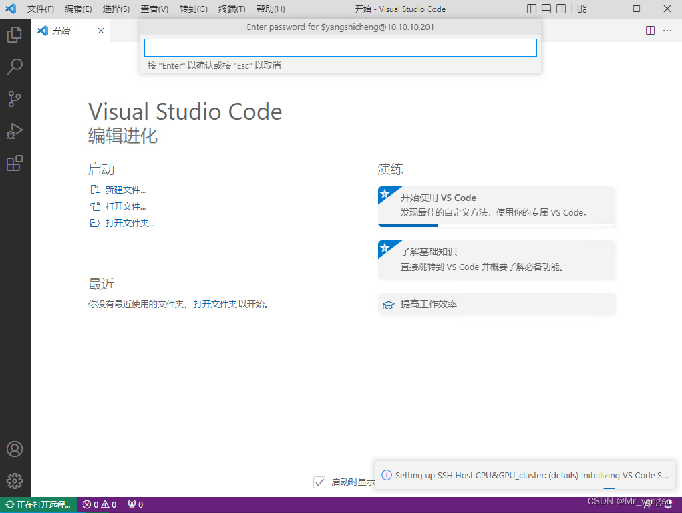Screen dimensions: 682x513
Task: Open the (details) link in notification
Action: 564,475
